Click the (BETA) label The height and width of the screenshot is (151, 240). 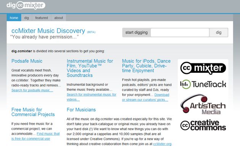pos(91,32)
